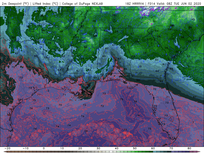The image size is (204, 153).
Task: Click the "0" label on the color scale
Action: (44, 148)
